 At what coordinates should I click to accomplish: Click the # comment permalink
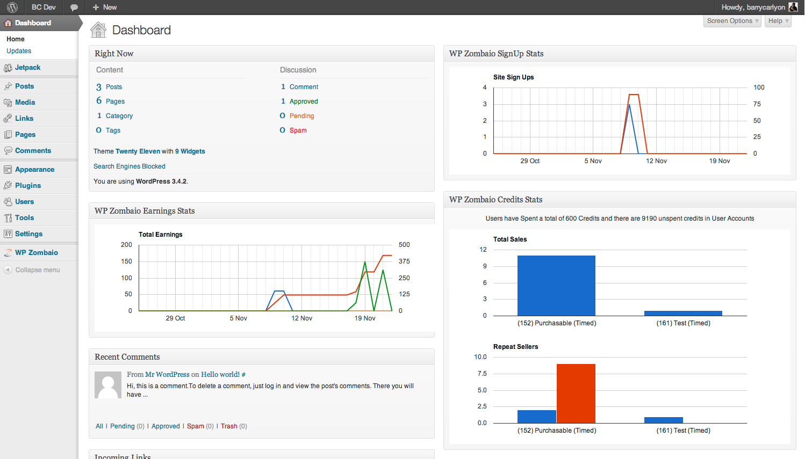pyautogui.click(x=243, y=375)
